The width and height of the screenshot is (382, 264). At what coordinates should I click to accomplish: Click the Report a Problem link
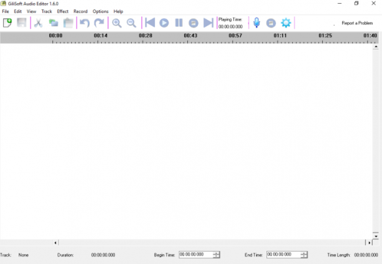coord(357,23)
